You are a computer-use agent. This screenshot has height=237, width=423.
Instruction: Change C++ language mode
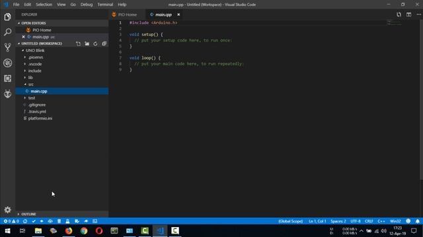point(381,221)
